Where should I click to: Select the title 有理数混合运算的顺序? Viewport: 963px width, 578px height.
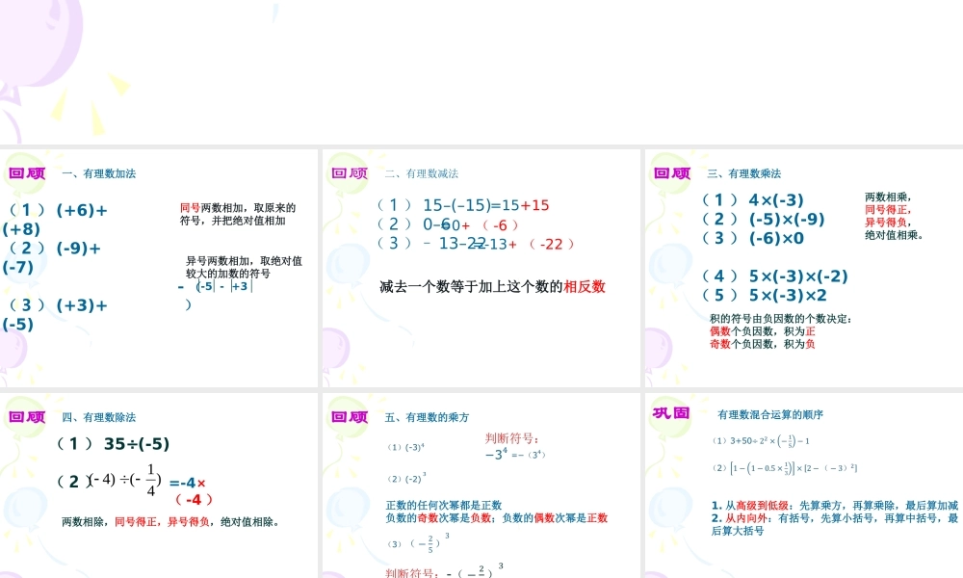click(770, 414)
